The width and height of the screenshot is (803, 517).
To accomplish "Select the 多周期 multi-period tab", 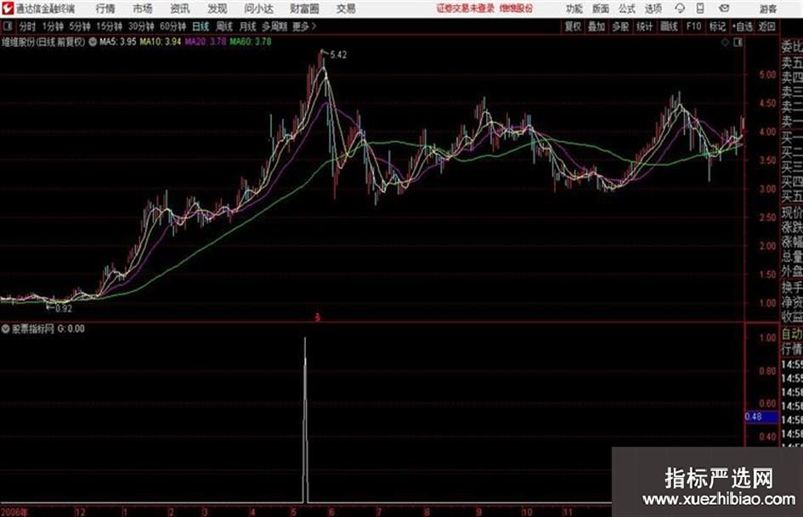I will tap(274, 26).
